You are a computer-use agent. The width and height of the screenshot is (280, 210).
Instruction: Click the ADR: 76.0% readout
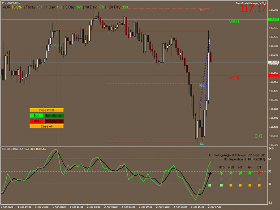(x=12, y=7)
